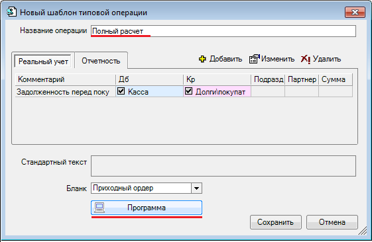Click the Удалить red cross icon
The image size is (372, 242).
[x=305, y=59]
